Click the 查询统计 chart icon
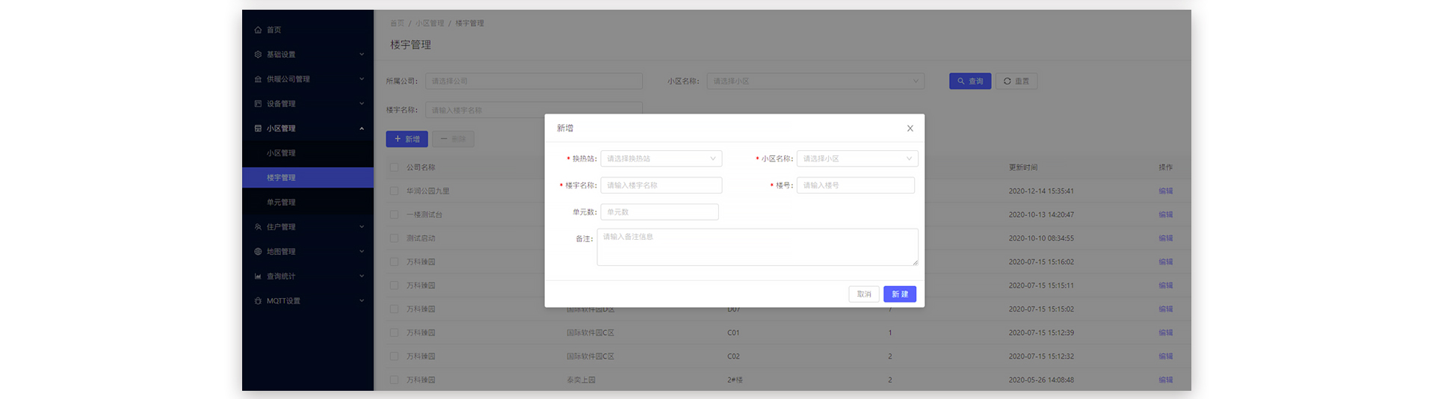This screenshot has width=1435, height=399. (x=258, y=276)
